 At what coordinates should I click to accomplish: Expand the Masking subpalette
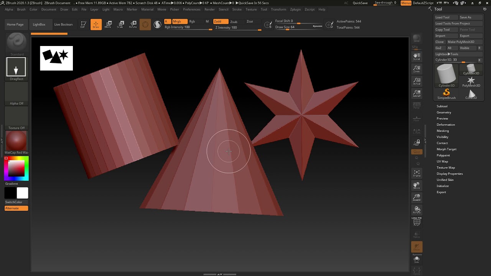pos(443,131)
